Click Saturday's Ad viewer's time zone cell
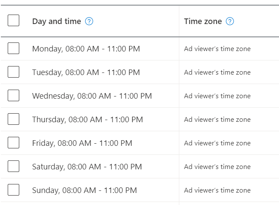 coord(217,167)
